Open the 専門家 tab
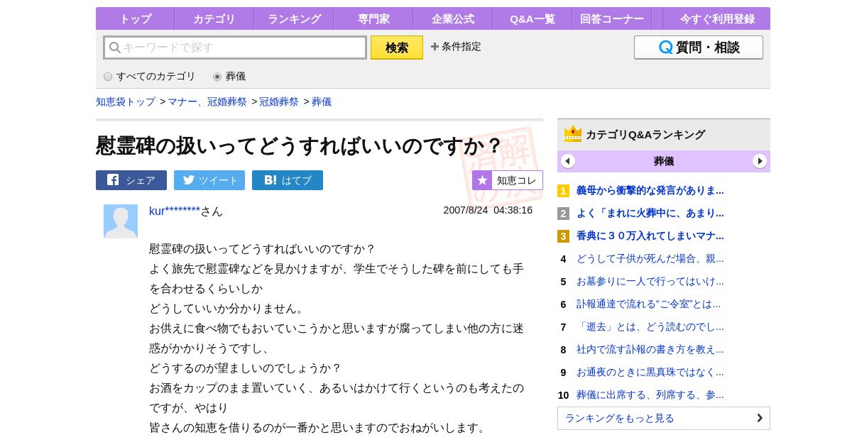This screenshot has height=447, width=852. click(x=373, y=18)
